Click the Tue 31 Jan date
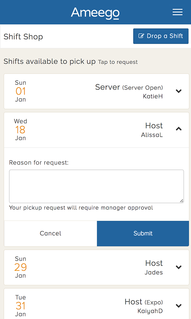Screen dimensions: 191x319 click(x=21, y=306)
